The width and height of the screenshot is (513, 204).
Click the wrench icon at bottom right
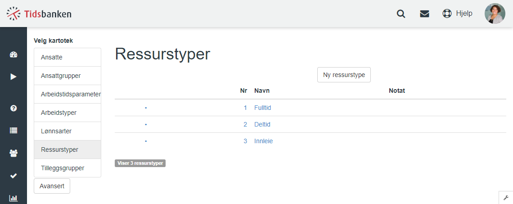point(506,197)
